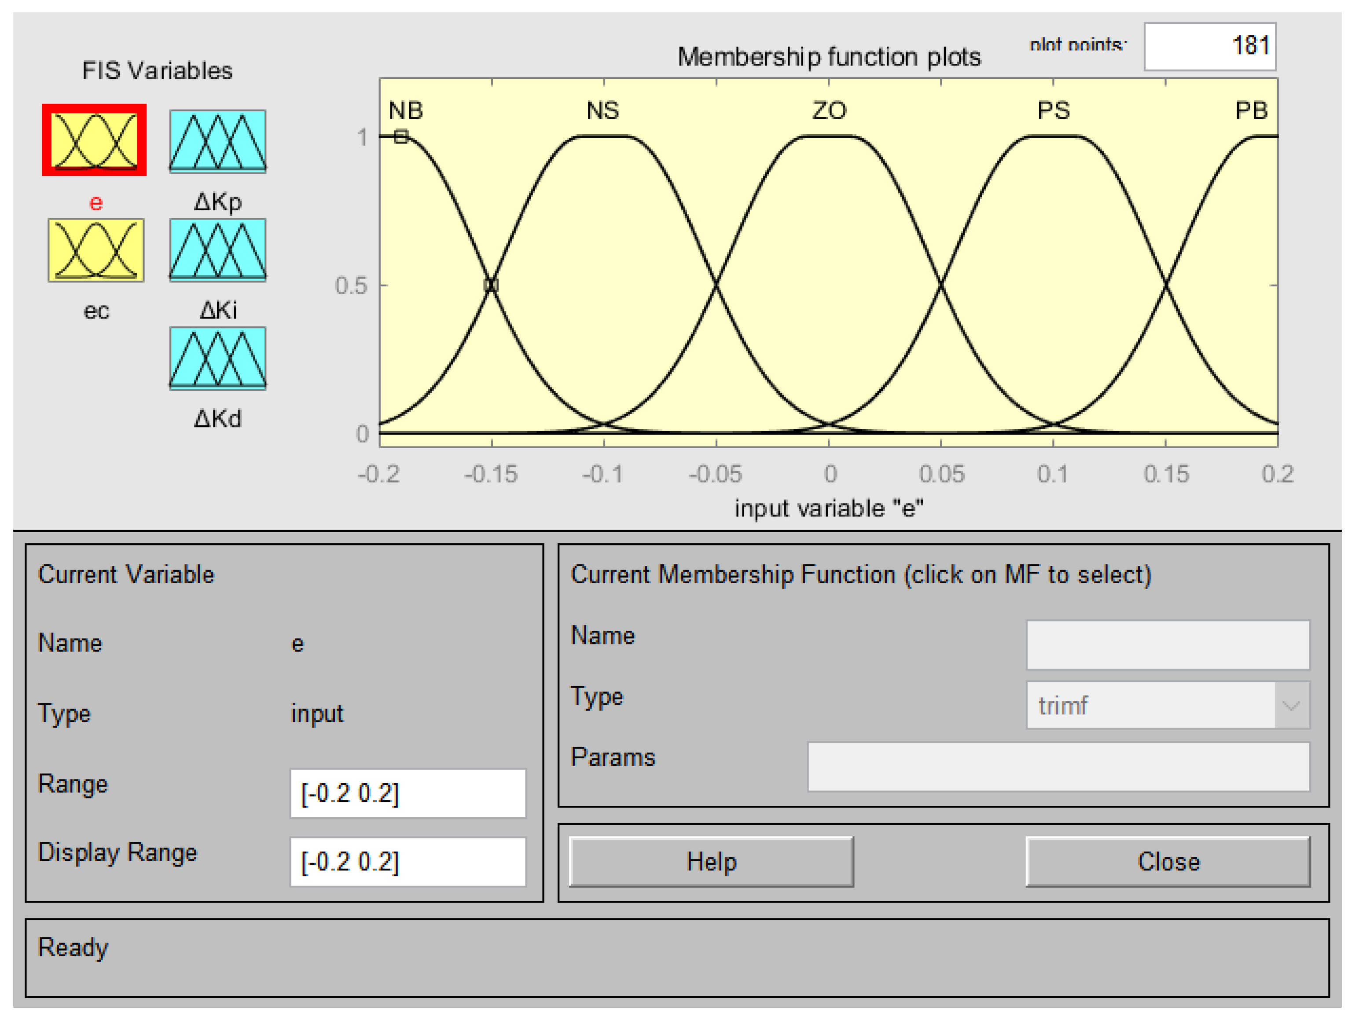Select the ΔKp output variable icon
Screen dimensions: 1359x1024
(x=217, y=141)
